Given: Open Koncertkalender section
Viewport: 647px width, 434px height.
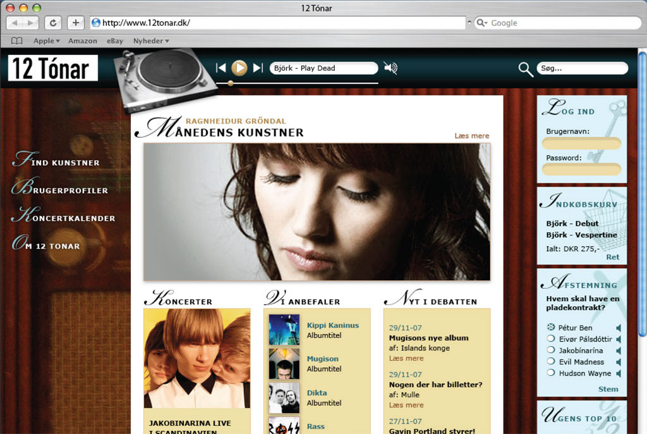Looking at the screenshot, I should [63, 215].
